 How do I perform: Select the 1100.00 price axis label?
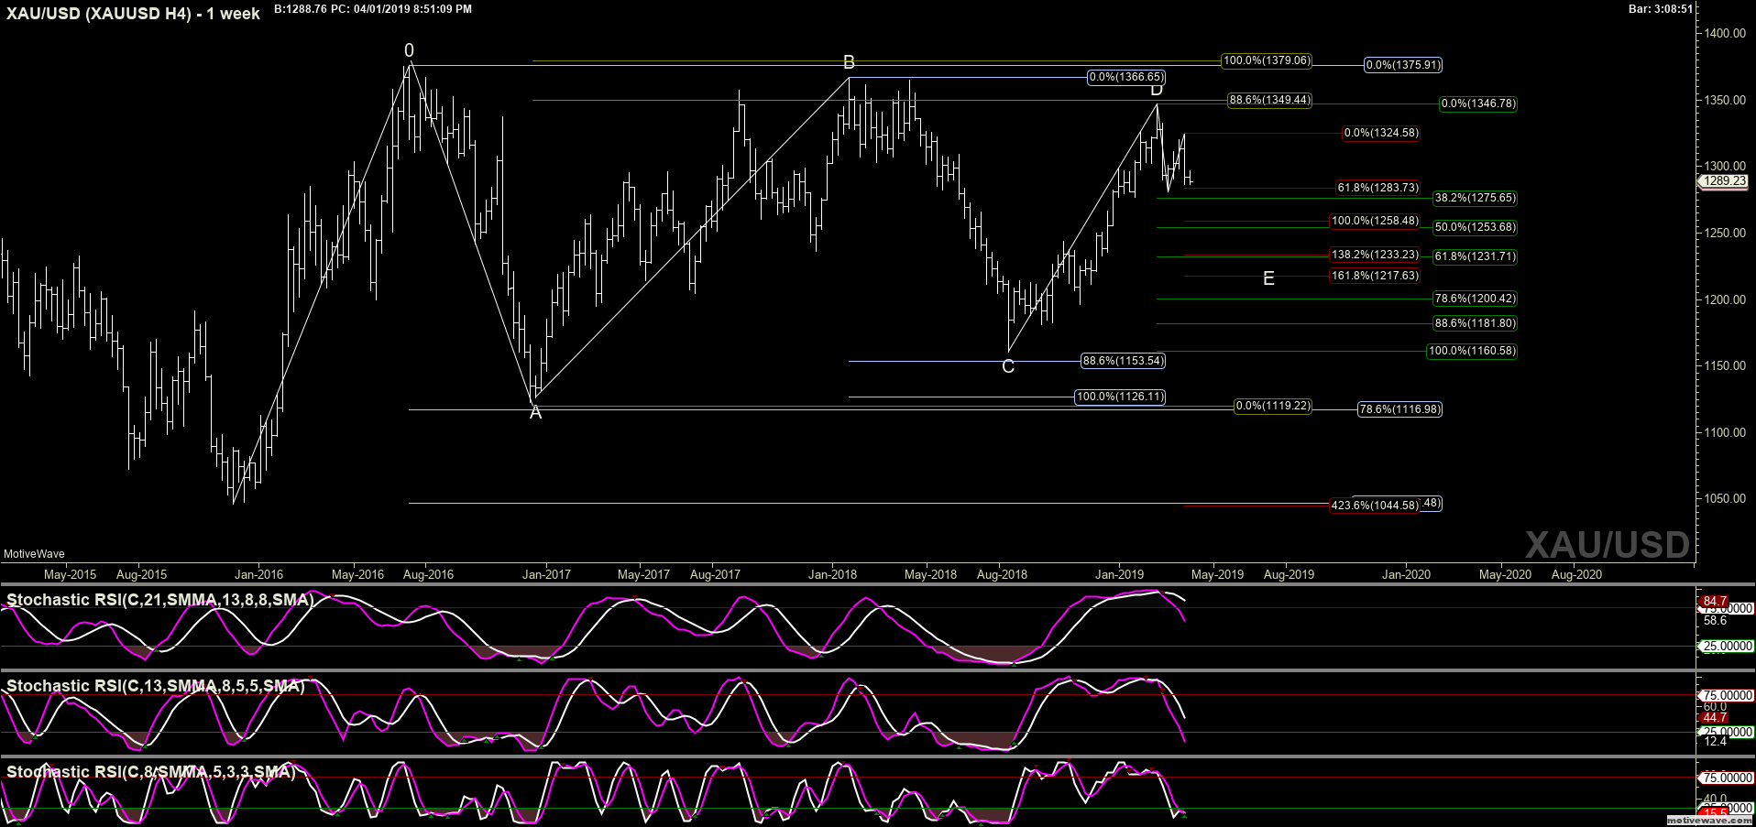point(1725,432)
